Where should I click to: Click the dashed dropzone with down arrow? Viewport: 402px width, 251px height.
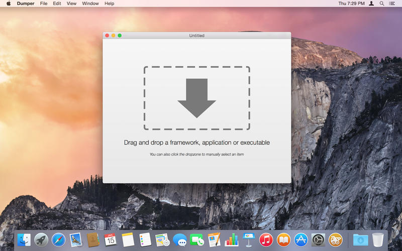pyautogui.click(x=197, y=98)
